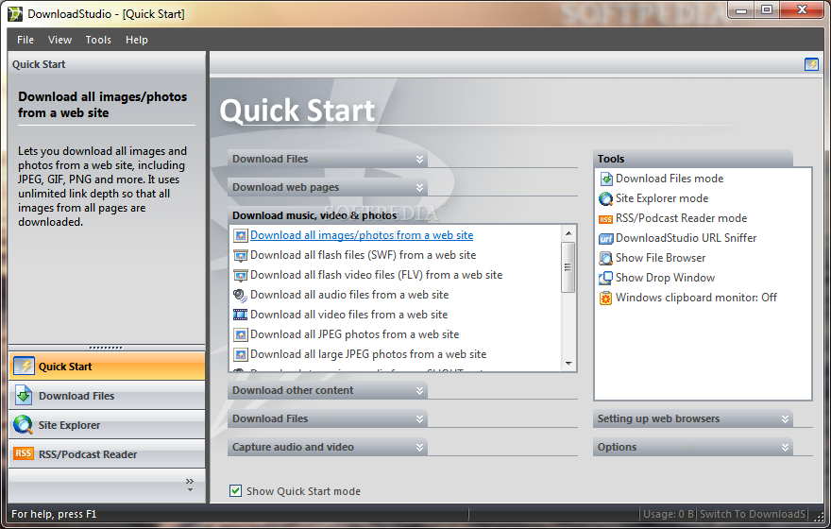Click the Windows clipboard monitor icon
The image size is (831, 529).
tap(605, 298)
